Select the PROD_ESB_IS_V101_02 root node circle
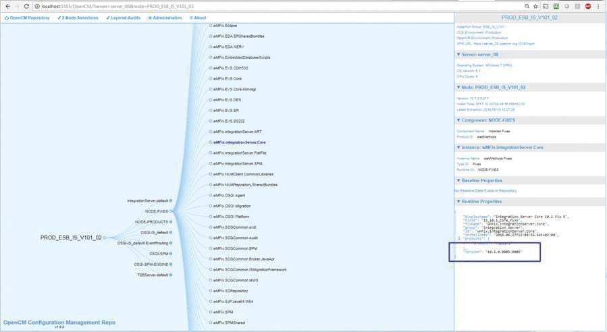Viewport: 607px width, 332px height. click(x=105, y=238)
